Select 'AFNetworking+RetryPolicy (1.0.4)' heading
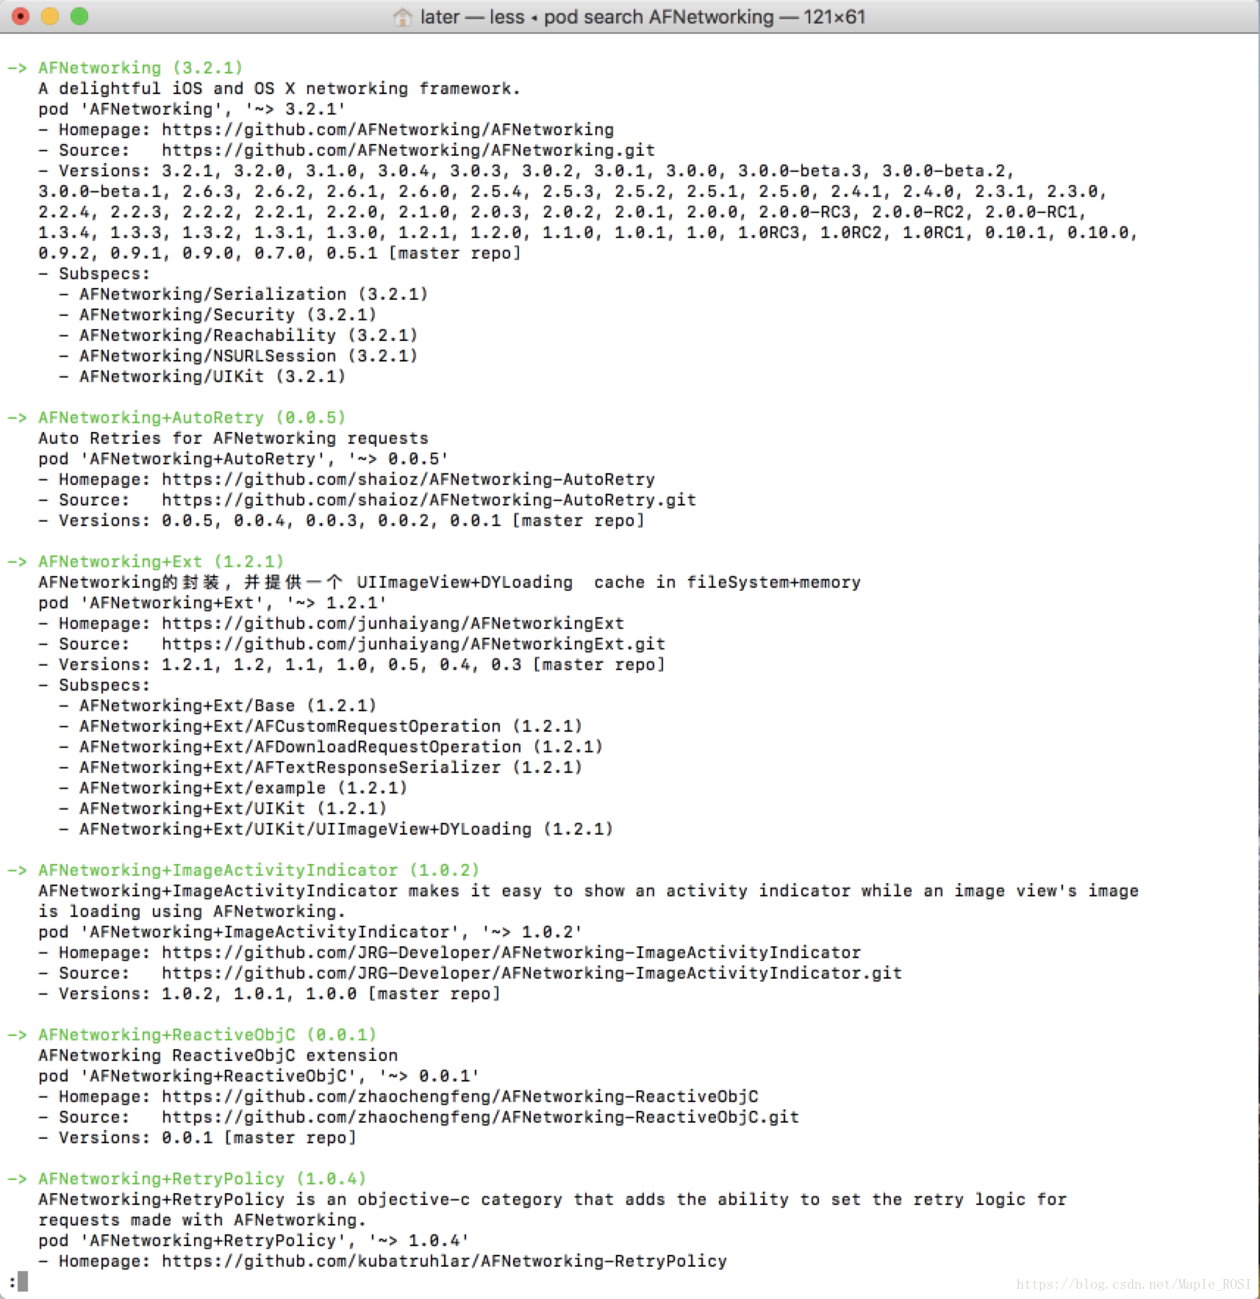The image size is (1260, 1299). [x=202, y=1179]
